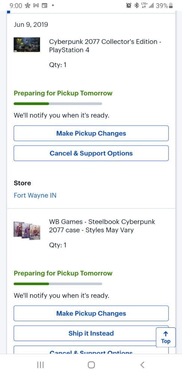Viewport: 182px width, 375px height.
Task: Open the Fort Wayne IN store link
Action: pyautogui.click(x=35, y=195)
